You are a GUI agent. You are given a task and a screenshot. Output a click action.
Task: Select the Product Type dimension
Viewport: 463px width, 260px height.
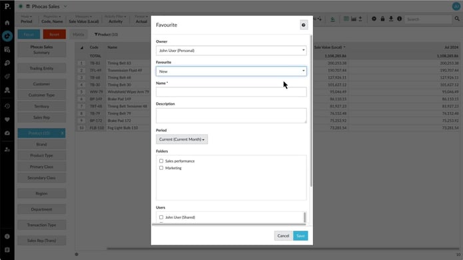tap(41, 156)
